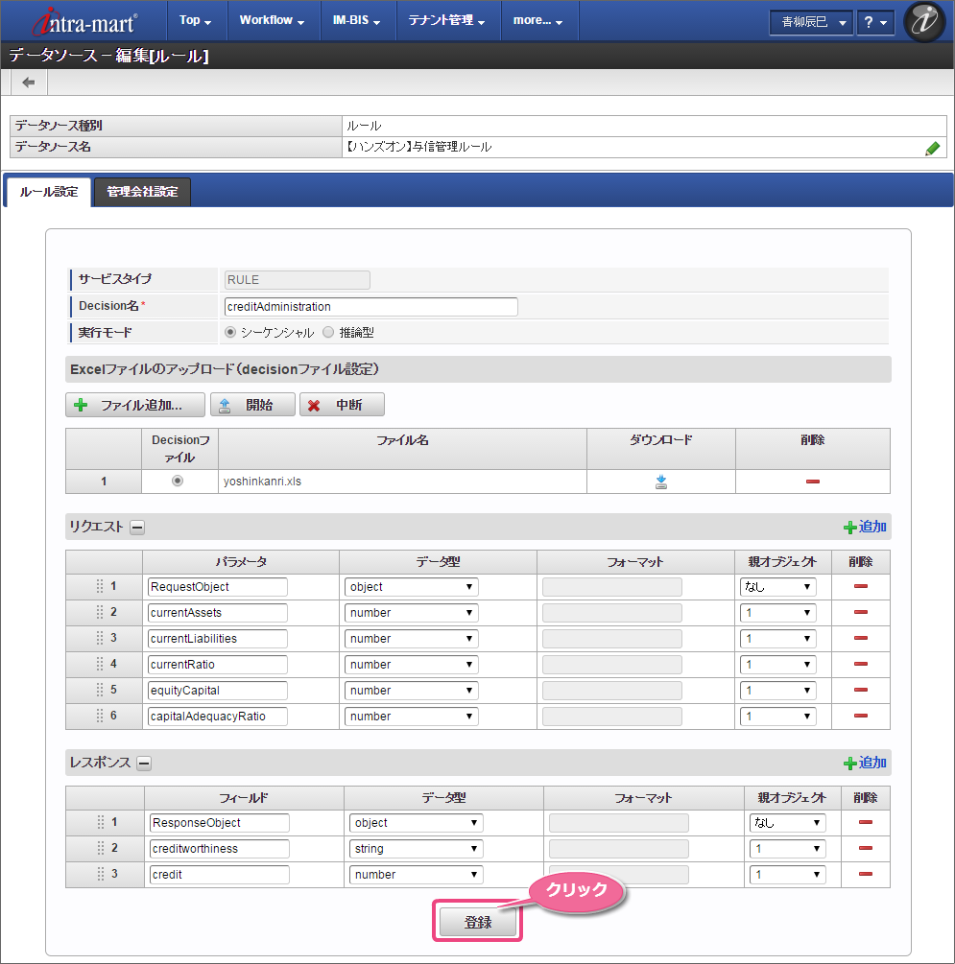Viewport: 955px width, 964px height.
Task: Open parent object dropdown for currentLiabilities
Action: [777, 639]
